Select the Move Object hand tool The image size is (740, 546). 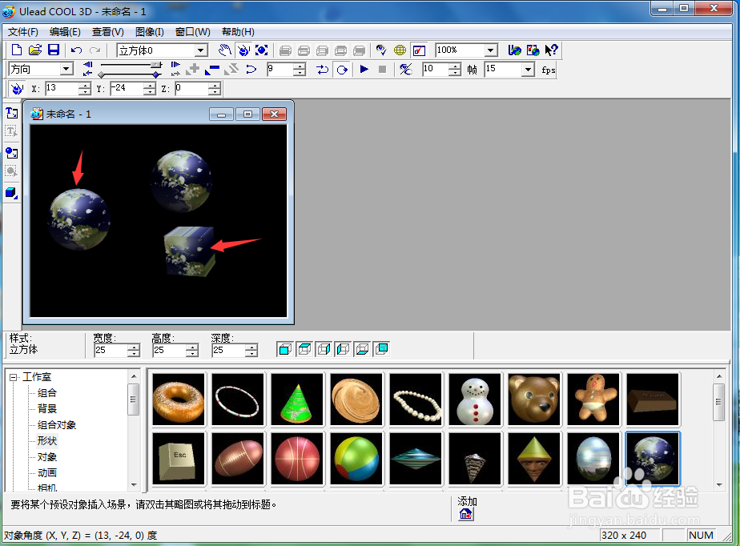[225, 50]
